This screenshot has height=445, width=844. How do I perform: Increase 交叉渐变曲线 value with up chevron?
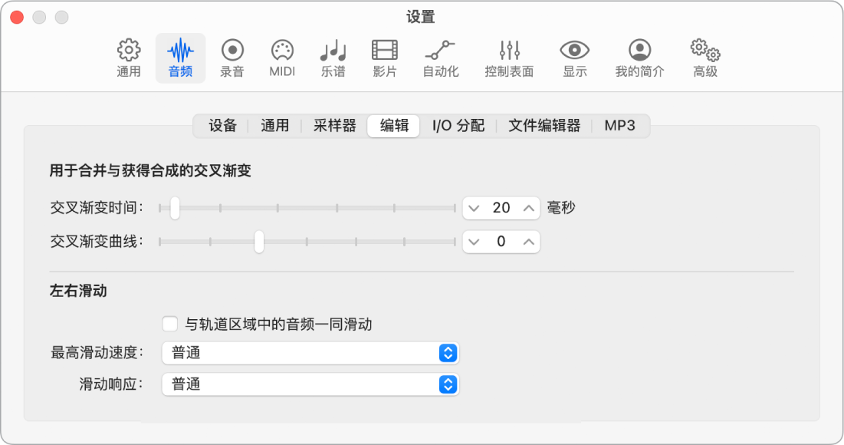(529, 242)
